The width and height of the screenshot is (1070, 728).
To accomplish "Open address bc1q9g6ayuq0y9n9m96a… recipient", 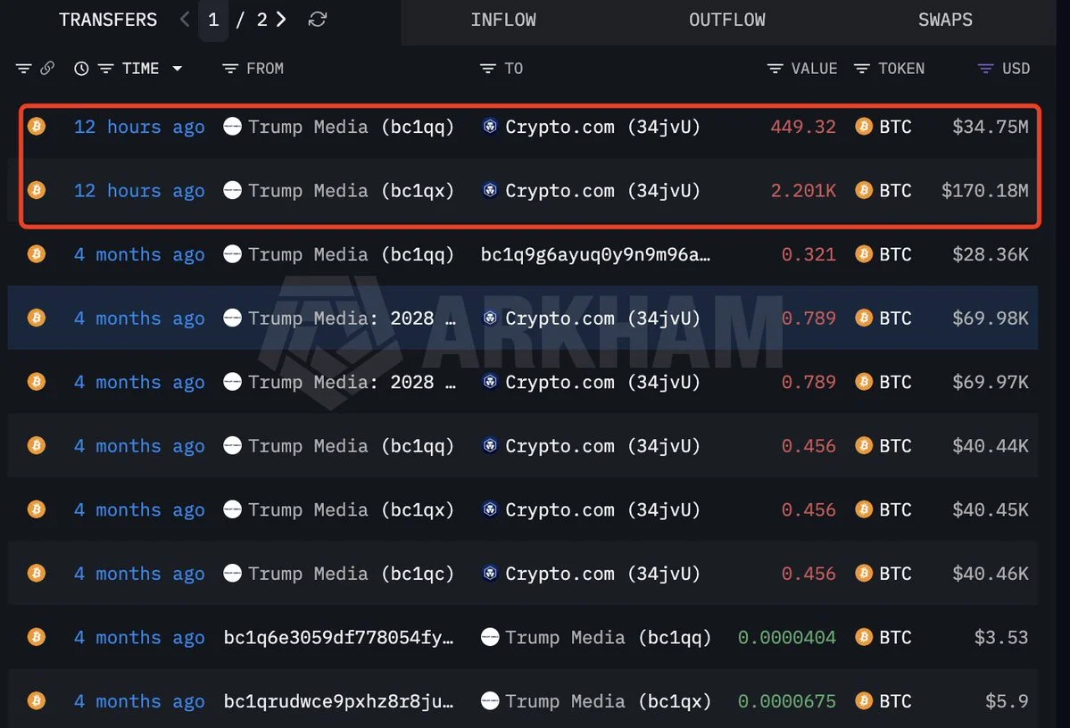I will coord(595,254).
